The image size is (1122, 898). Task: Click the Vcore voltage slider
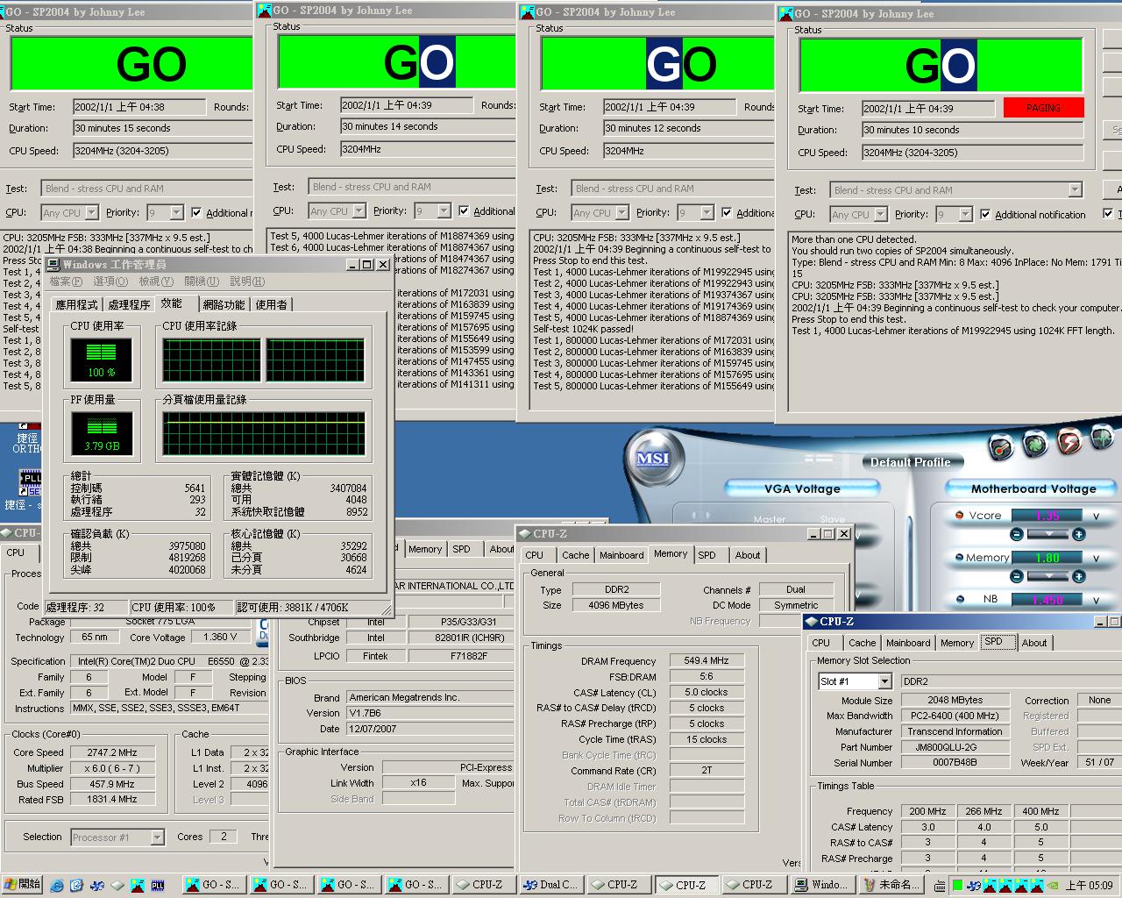pos(1047,534)
